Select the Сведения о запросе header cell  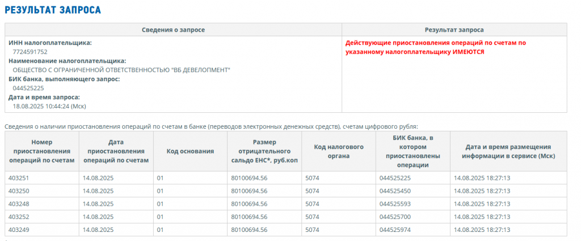(x=174, y=30)
